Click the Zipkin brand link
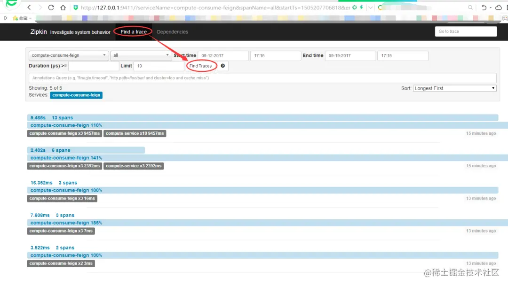Image resolution: width=508 pixels, height=286 pixels. [x=39, y=32]
